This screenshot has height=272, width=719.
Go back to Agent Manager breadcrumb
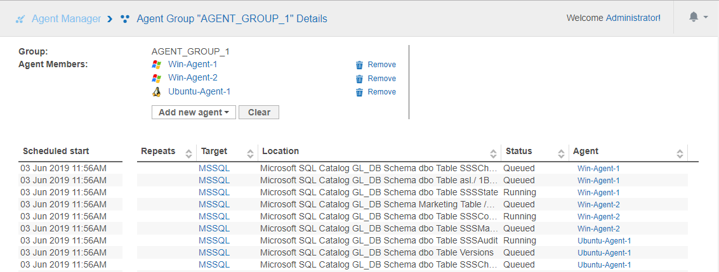[x=66, y=19]
